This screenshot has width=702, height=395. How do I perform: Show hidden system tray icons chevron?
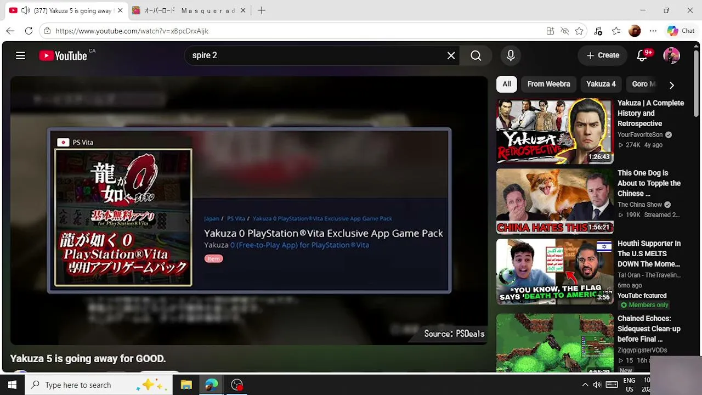tap(585, 385)
